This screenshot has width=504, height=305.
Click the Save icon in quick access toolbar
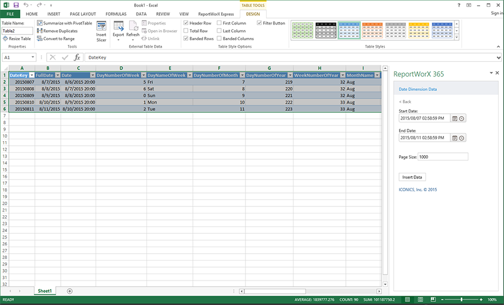[x=16, y=5]
